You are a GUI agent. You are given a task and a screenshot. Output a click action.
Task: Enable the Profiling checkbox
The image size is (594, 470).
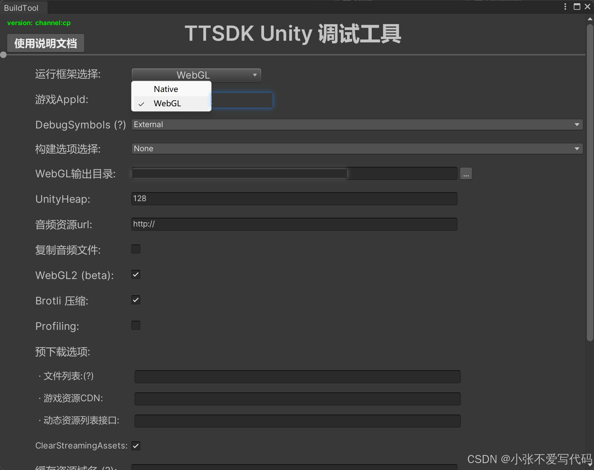coord(136,326)
